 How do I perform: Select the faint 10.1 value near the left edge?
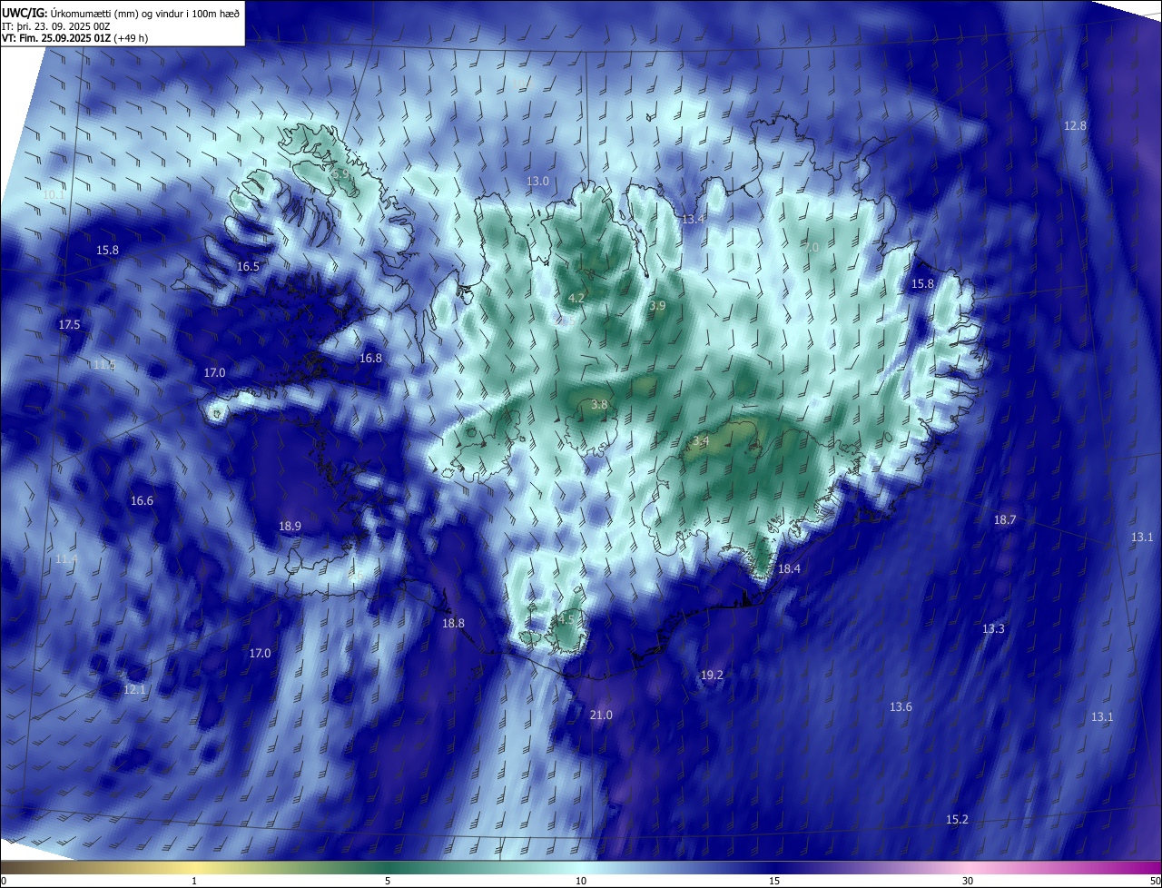54,194
